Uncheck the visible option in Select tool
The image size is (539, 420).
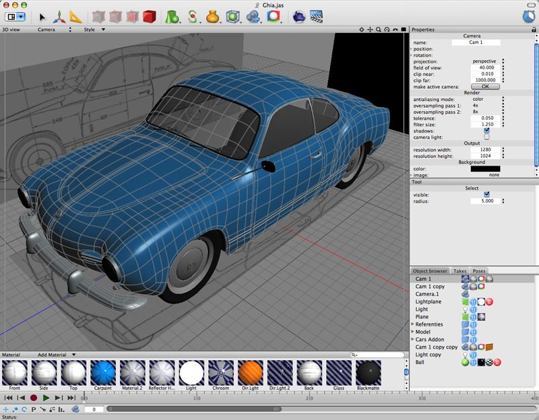coord(487,194)
